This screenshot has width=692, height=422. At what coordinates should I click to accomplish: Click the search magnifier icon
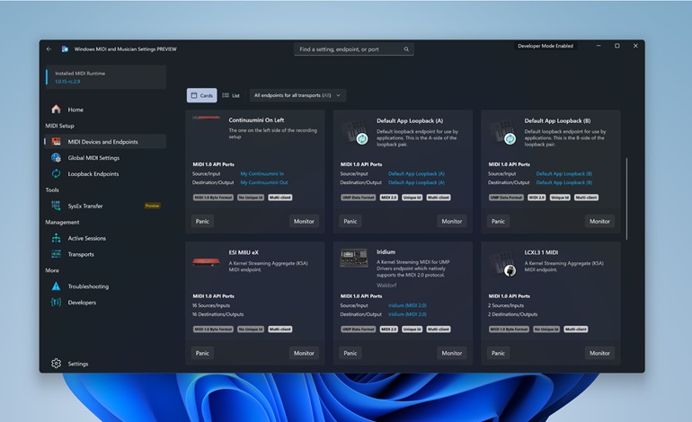(406, 49)
